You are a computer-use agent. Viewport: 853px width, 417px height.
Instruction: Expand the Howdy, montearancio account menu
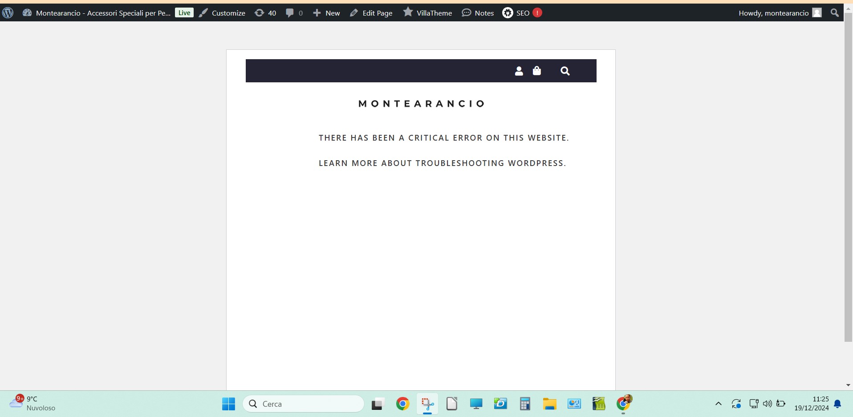(x=779, y=13)
